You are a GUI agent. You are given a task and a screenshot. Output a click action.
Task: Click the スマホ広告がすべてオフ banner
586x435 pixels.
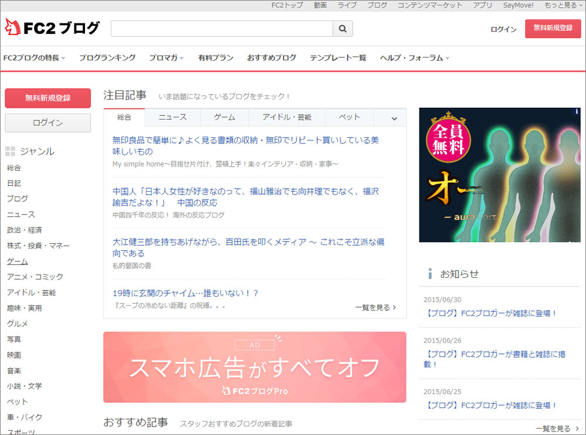255,367
